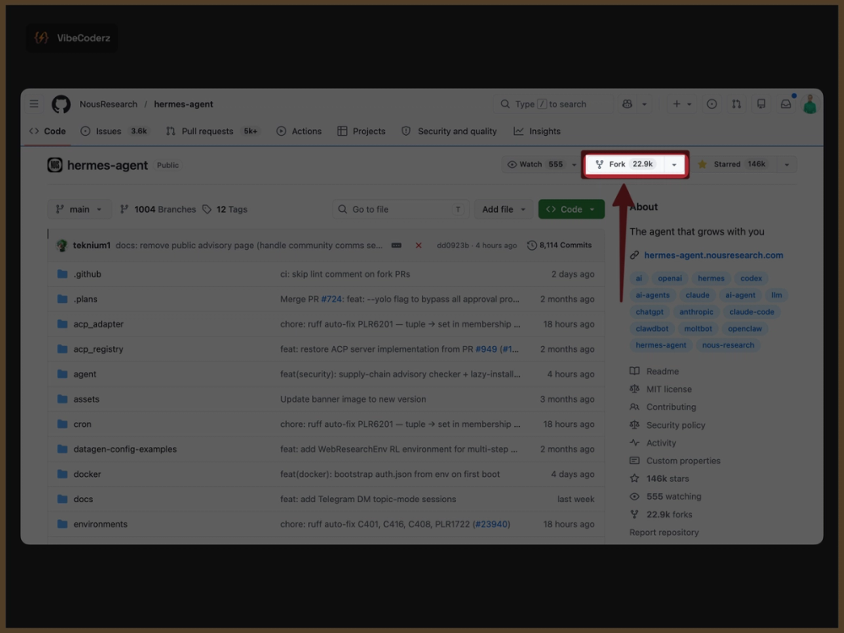Open the main branch selector

(x=79, y=209)
